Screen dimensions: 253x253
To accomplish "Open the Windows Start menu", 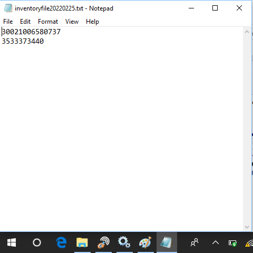I will coord(12,242).
